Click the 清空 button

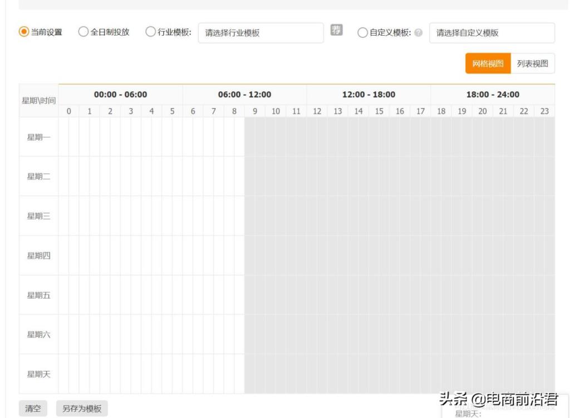(x=33, y=409)
